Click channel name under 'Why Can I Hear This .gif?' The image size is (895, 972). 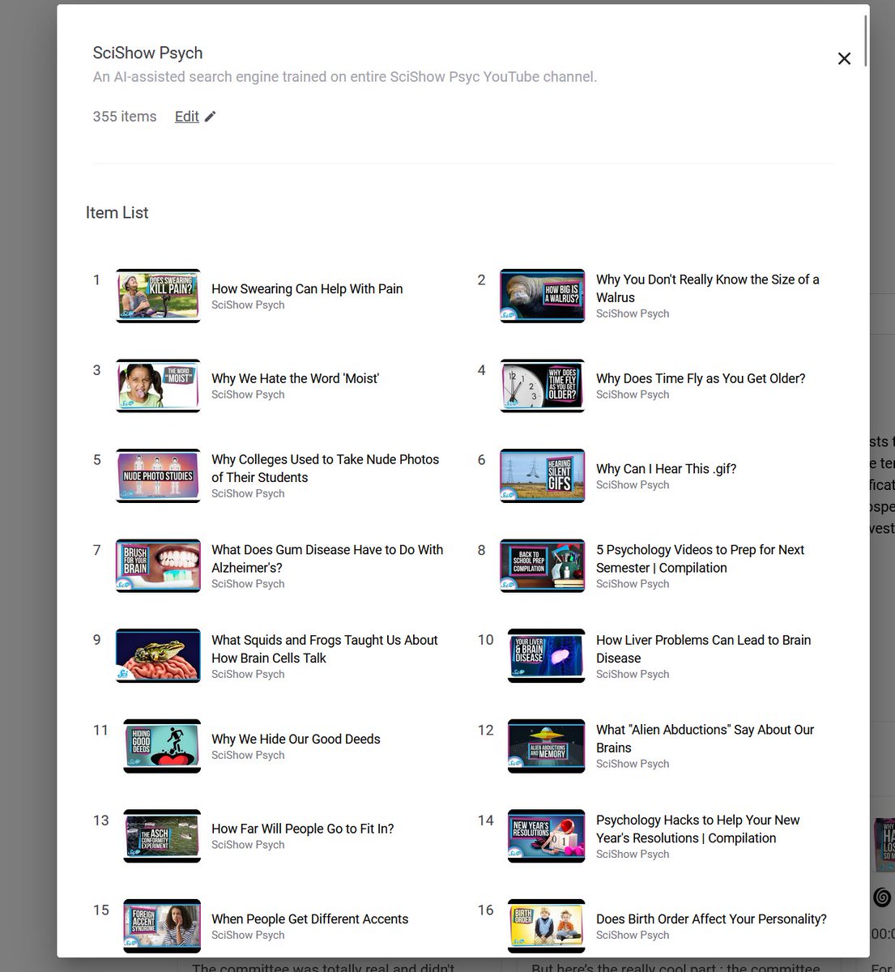pyautogui.click(x=633, y=484)
